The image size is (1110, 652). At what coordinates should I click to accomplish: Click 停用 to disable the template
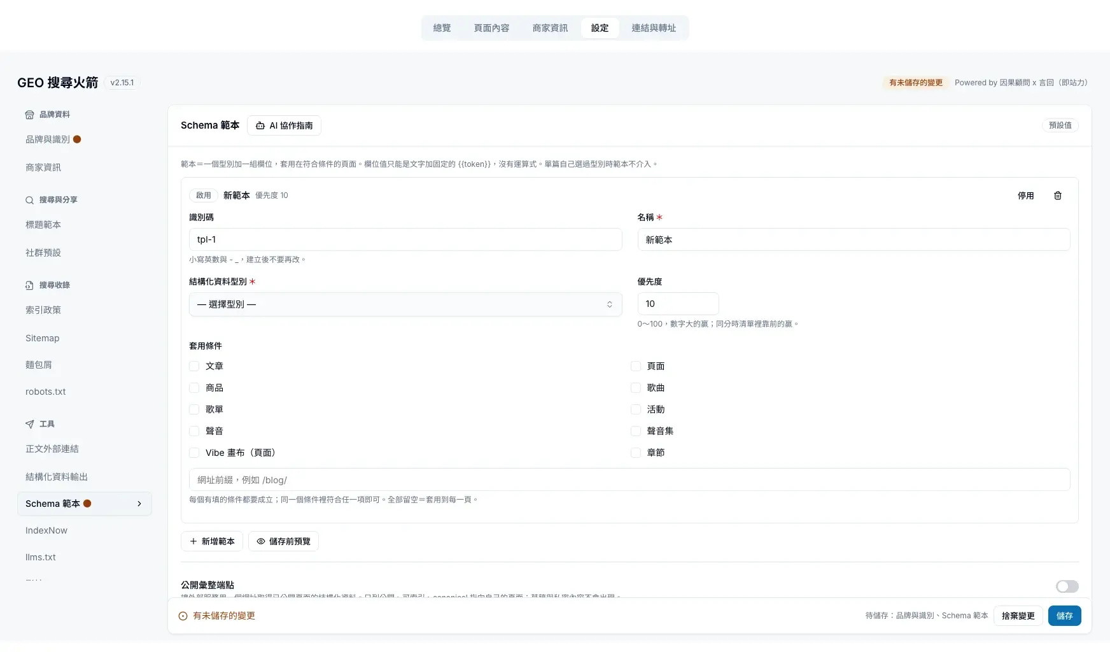point(1025,195)
